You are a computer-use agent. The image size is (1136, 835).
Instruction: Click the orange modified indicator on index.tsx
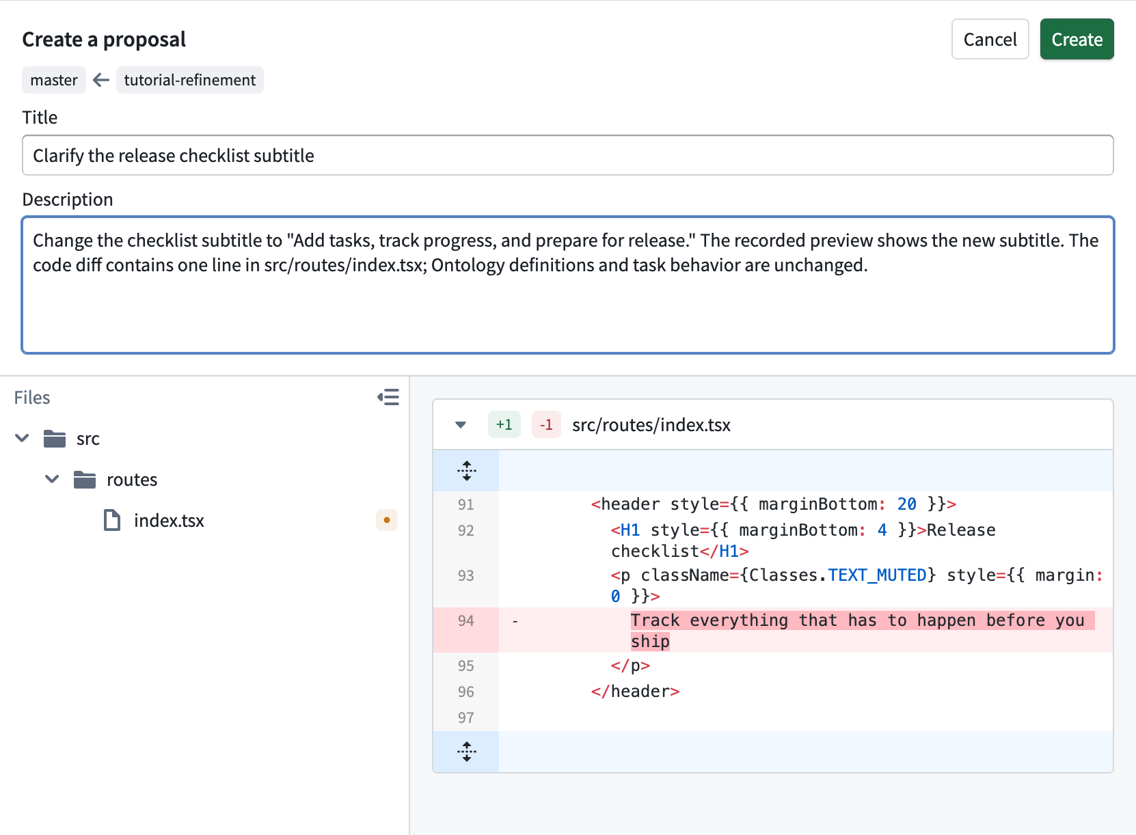coord(387,520)
